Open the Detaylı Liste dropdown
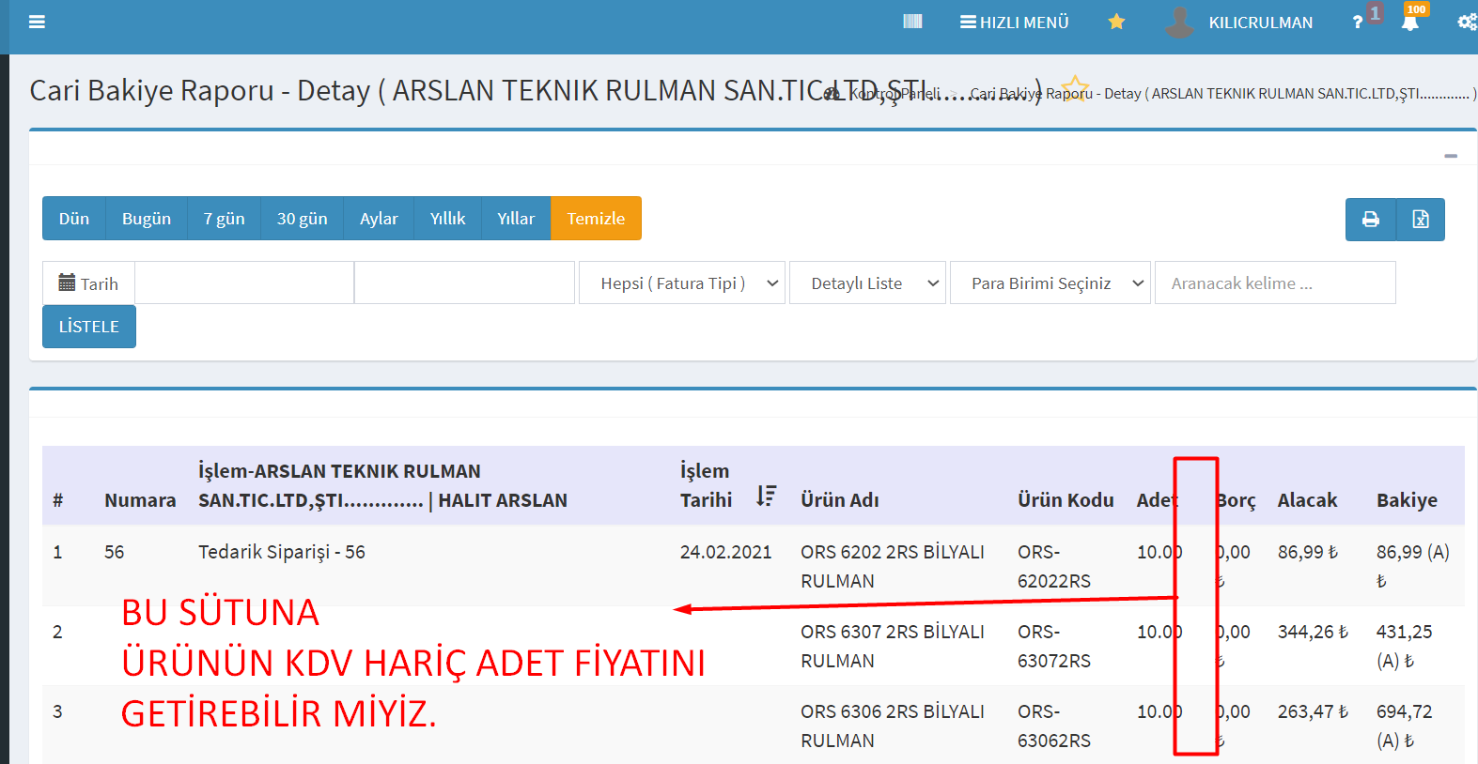The height and width of the screenshot is (764, 1478). coord(868,283)
